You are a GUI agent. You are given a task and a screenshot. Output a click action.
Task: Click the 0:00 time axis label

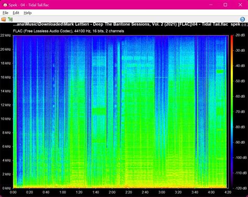13,192
